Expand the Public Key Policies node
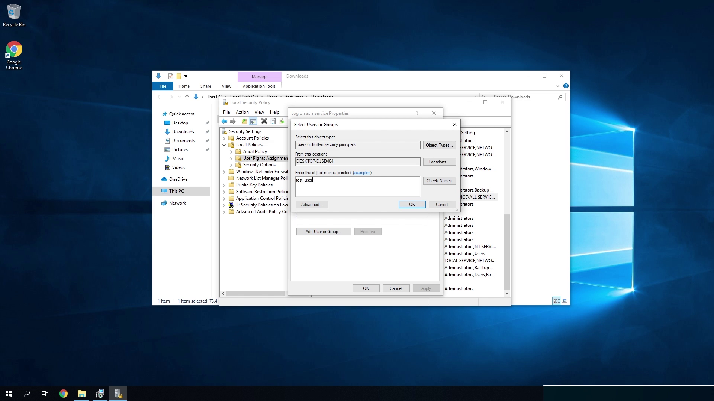 (224, 185)
